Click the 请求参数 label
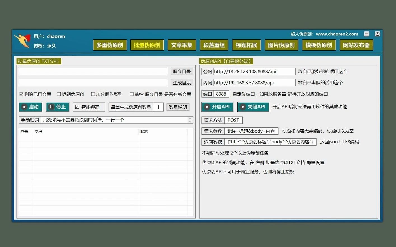Viewport: 396px width, 247px height. 213,131
